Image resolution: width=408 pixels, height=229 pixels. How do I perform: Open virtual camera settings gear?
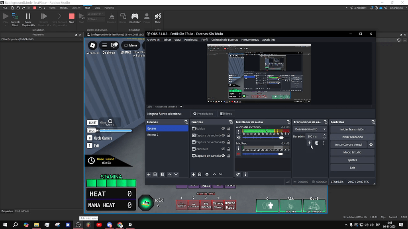371,145
